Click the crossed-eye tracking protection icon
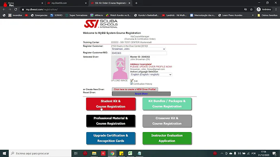Image resolution: width=280 pixels, height=157 pixels. point(245,9)
